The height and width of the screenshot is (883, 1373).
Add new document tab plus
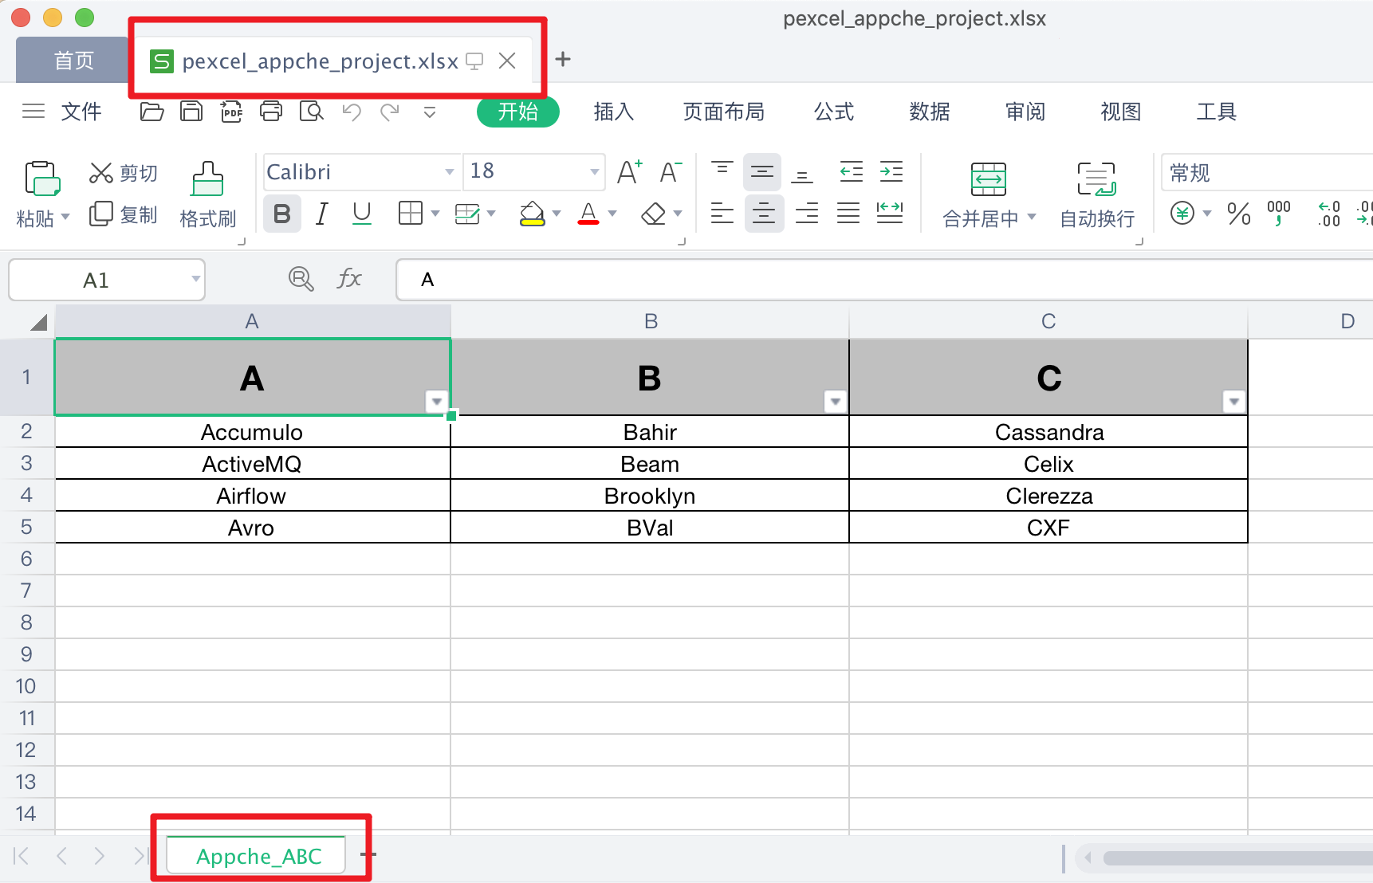[x=563, y=59]
